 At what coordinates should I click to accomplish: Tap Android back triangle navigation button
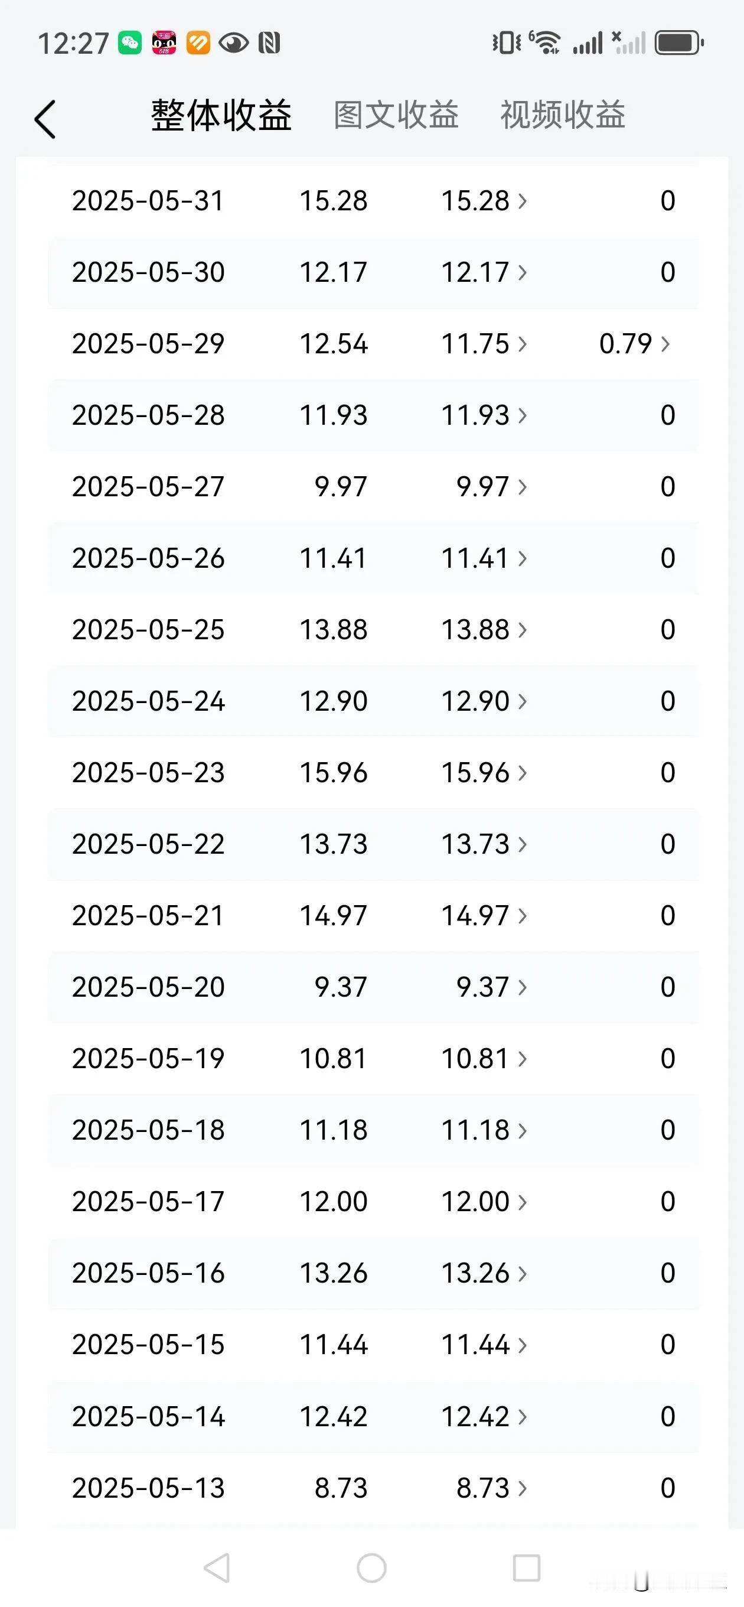[x=217, y=1567]
